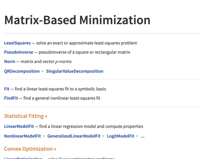Open the Convex Optimization section heading
This screenshot has width=205, height=159.
(30, 149)
